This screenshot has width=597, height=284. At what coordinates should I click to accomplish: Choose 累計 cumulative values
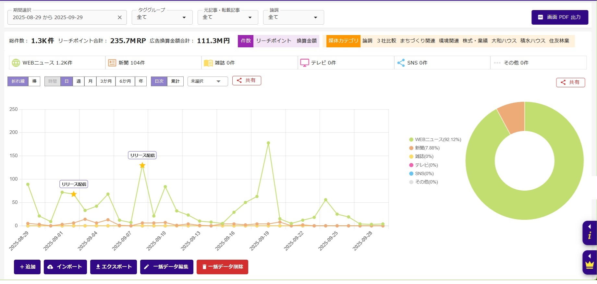[176, 81]
